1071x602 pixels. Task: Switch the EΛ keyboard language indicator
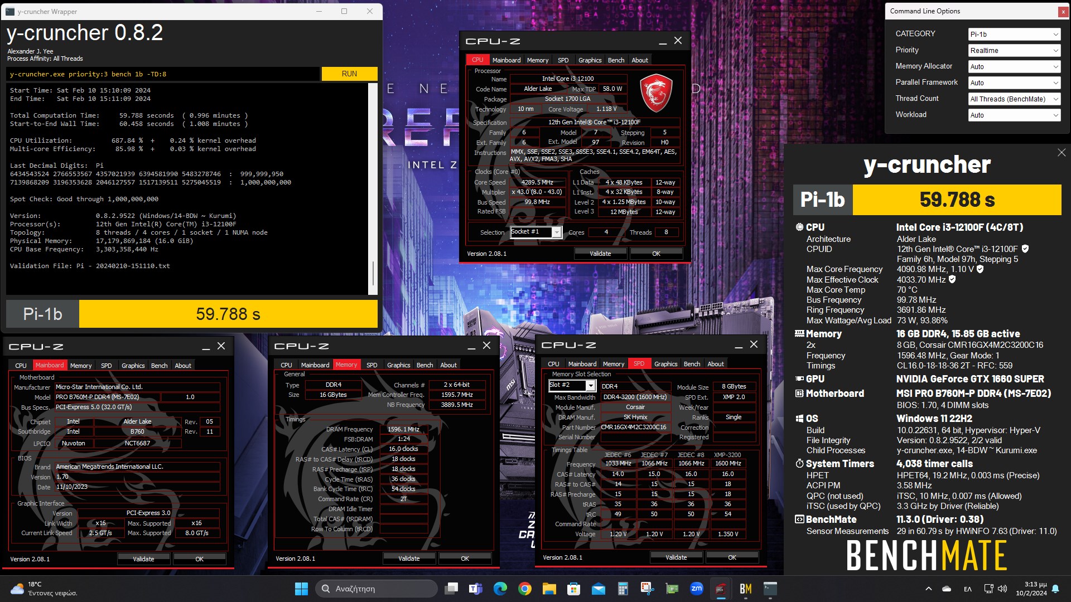(x=968, y=589)
